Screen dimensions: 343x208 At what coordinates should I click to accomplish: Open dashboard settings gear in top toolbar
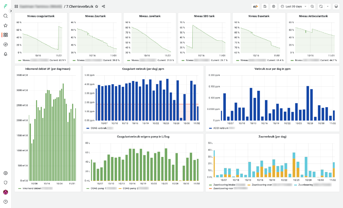coord(274,6)
